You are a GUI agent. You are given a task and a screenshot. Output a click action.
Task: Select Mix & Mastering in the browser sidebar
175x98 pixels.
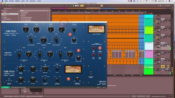7,19
